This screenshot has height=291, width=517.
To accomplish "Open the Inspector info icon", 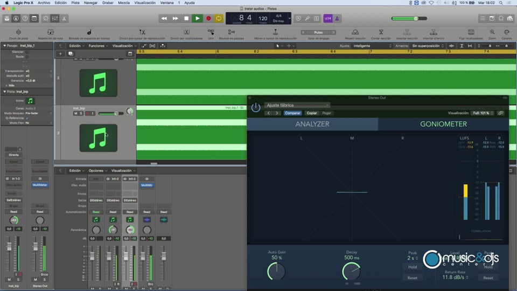I will (x=16, y=18).
